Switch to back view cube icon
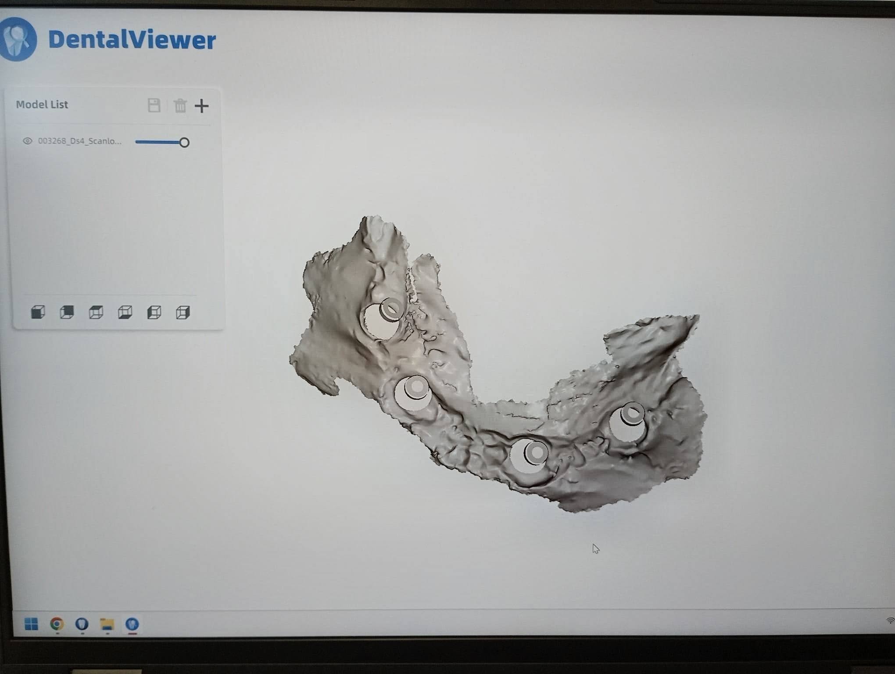895x674 pixels. [67, 312]
